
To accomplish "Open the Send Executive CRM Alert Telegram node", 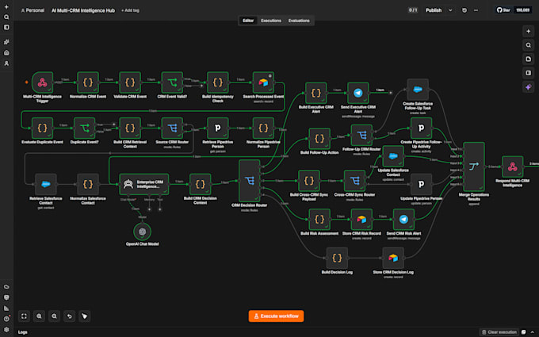I will pyautogui.click(x=357, y=93).
